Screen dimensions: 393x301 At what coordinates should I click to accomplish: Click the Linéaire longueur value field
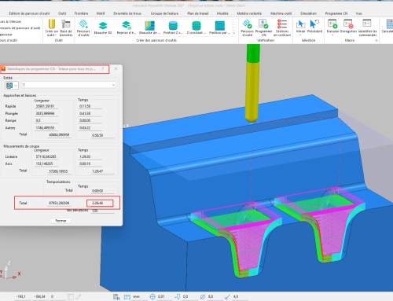tap(46, 156)
